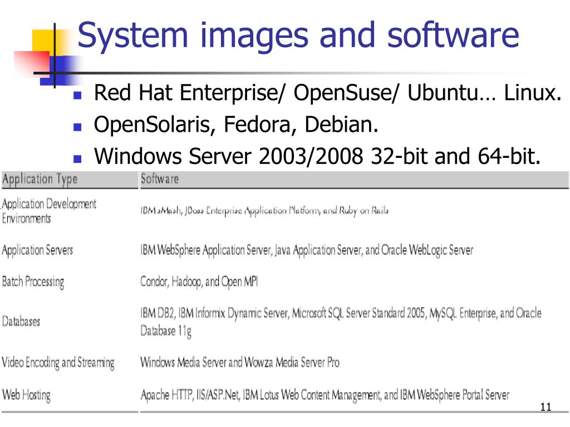This screenshot has width=570, height=427.
Task: Click the Condor, Hadoop, and Open MPI cell
Action: (x=199, y=282)
